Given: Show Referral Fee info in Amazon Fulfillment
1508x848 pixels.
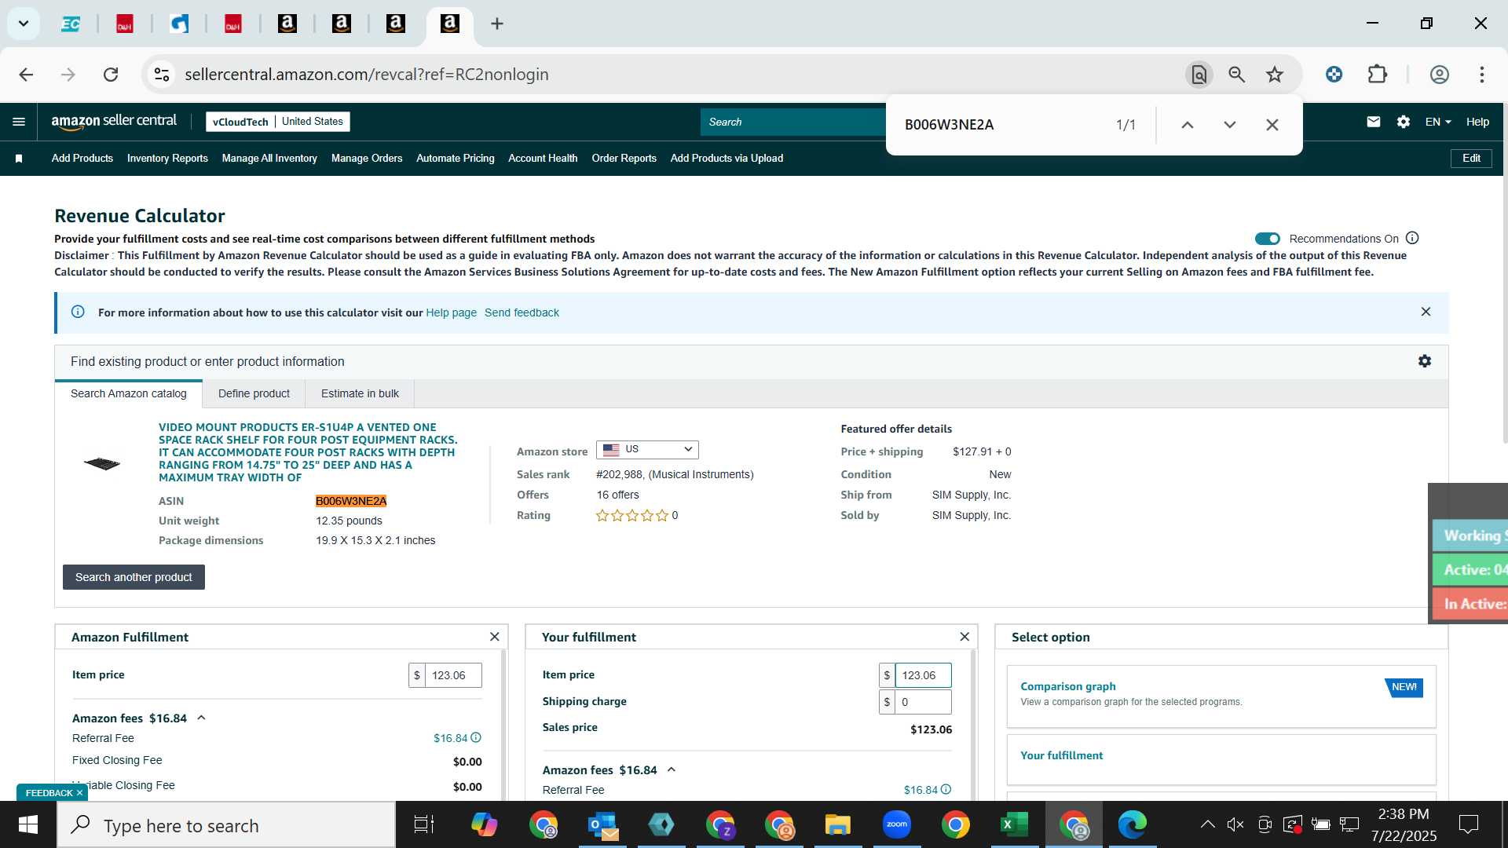Looking at the screenshot, I should click(x=476, y=737).
